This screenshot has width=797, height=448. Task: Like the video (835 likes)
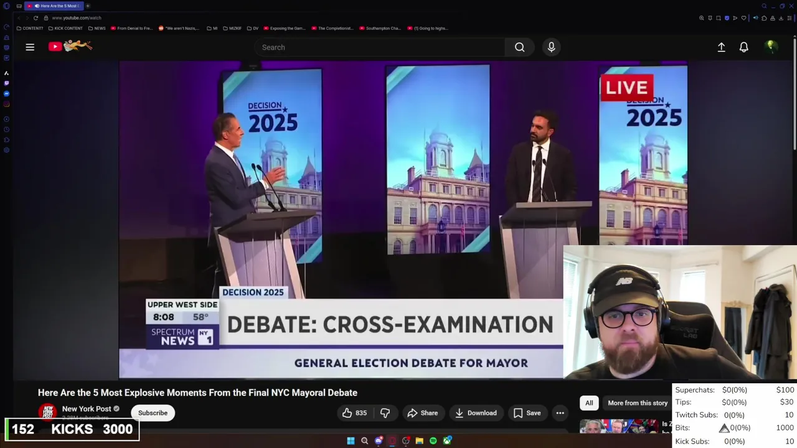click(354, 413)
